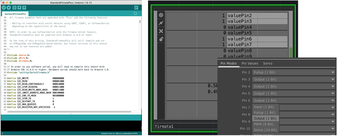
Task: Create a new sketch with the New icon
Action: [15, 7]
